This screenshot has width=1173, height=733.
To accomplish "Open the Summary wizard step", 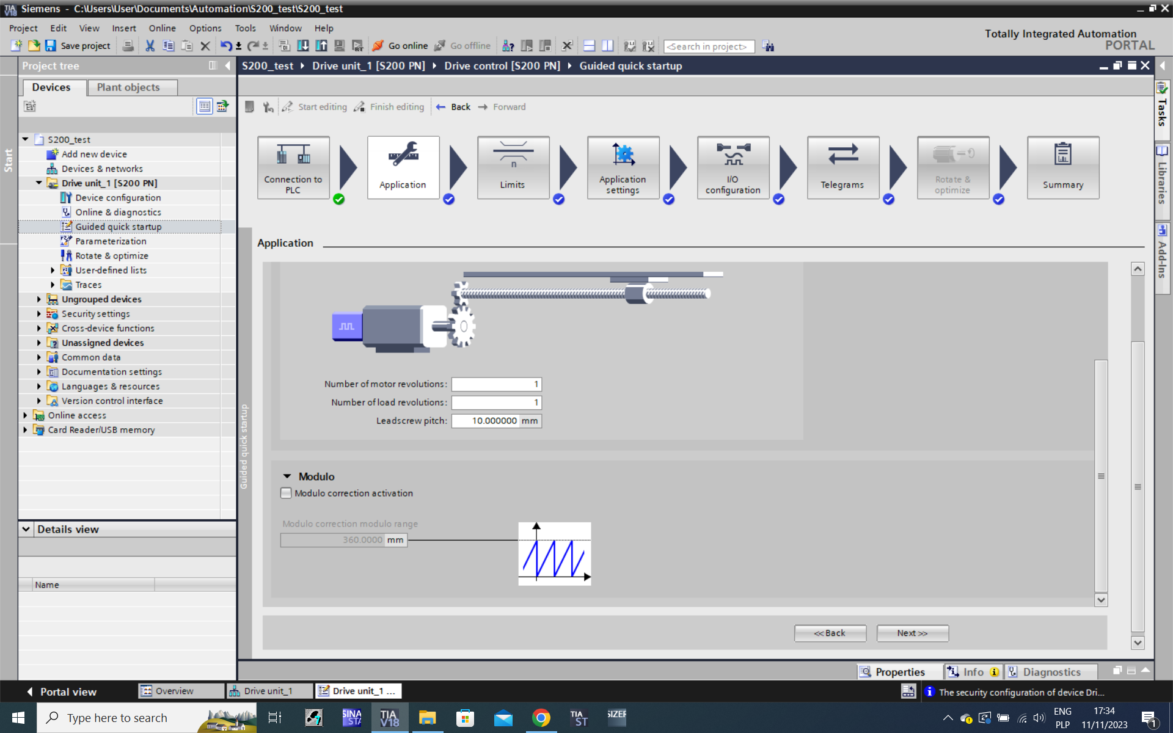I will pyautogui.click(x=1062, y=167).
